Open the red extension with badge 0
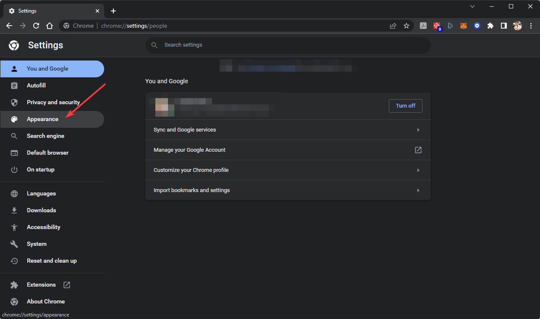The height and width of the screenshot is (319, 540). (437, 26)
